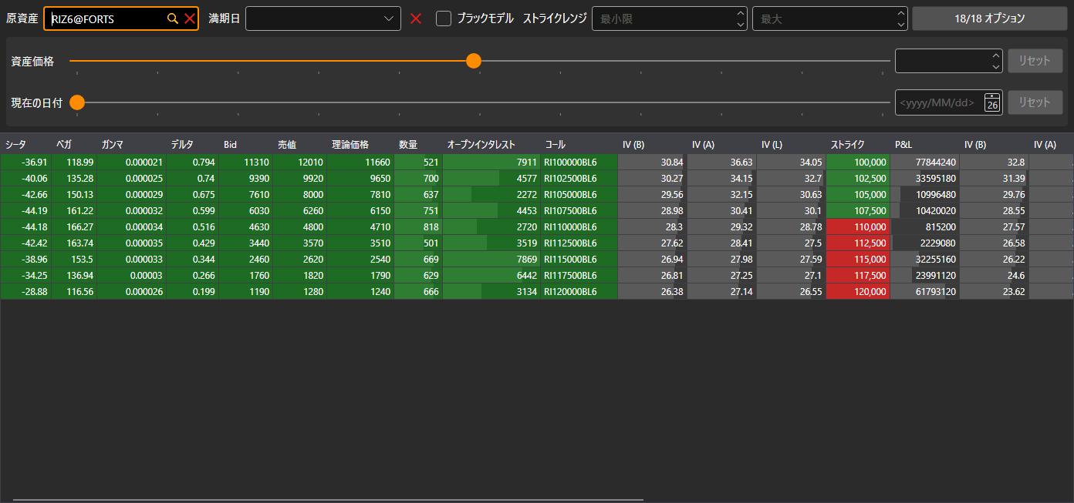Image resolution: width=1074 pixels, height=503 pixels.
Task: Clear the expiry date with the red X
Action: [416, 18]
